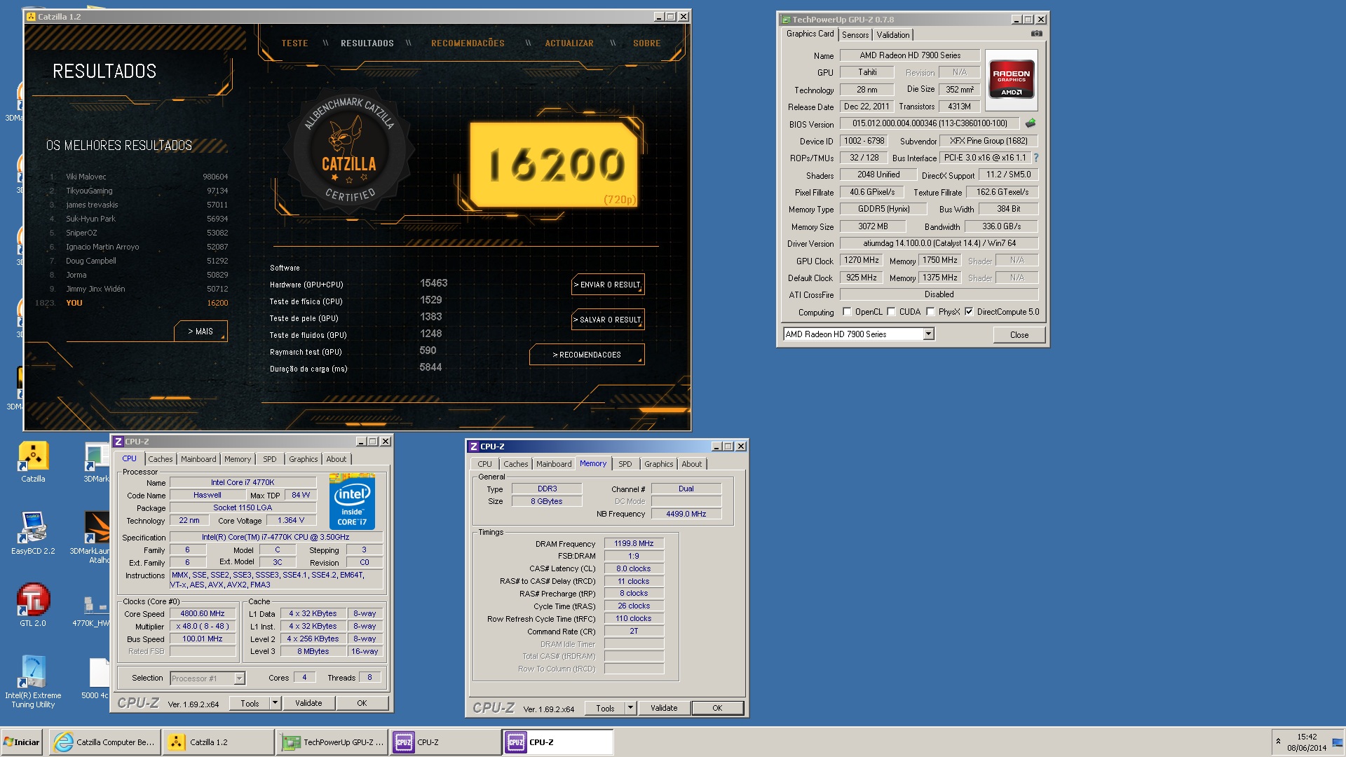Switch to the Sensors tab in GPU-Z
Screen dimensions: 1346x757
tap(855, 34)
